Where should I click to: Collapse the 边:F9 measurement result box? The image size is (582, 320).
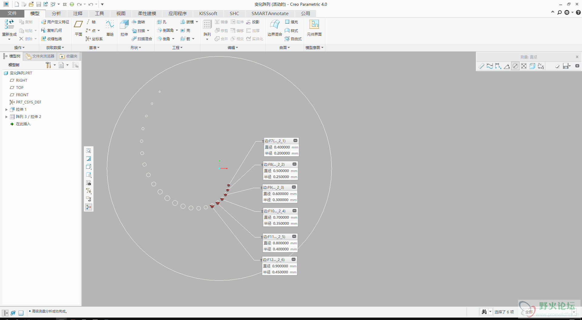pyautogui.click(x=294, y=187)
